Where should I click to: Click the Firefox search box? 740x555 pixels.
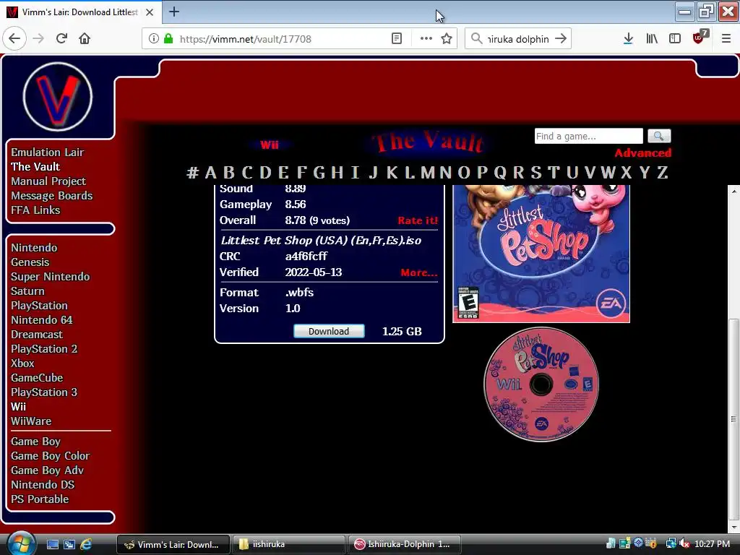[x=517, y=39]
